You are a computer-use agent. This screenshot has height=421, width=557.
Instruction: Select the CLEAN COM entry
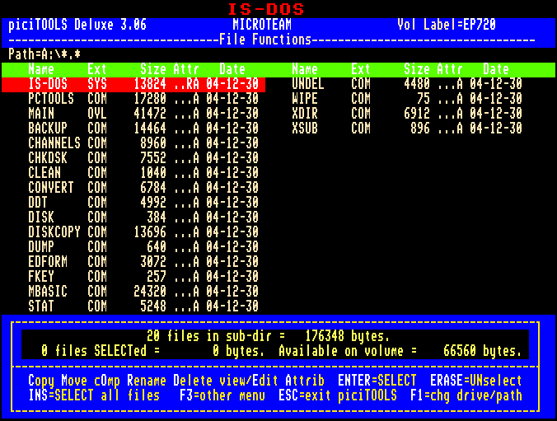tap(143, 173)
